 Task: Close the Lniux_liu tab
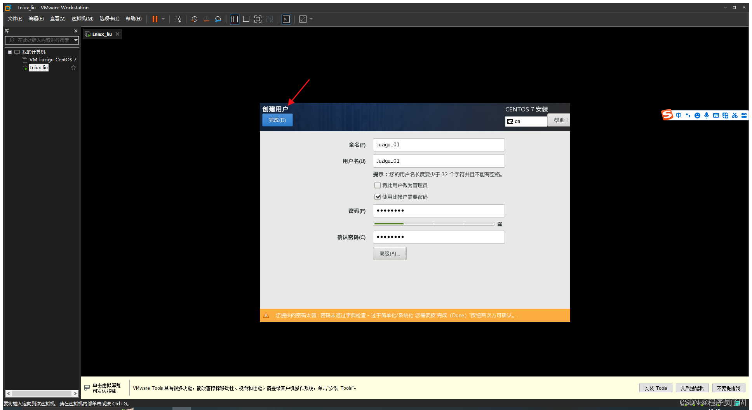[117, 34]
